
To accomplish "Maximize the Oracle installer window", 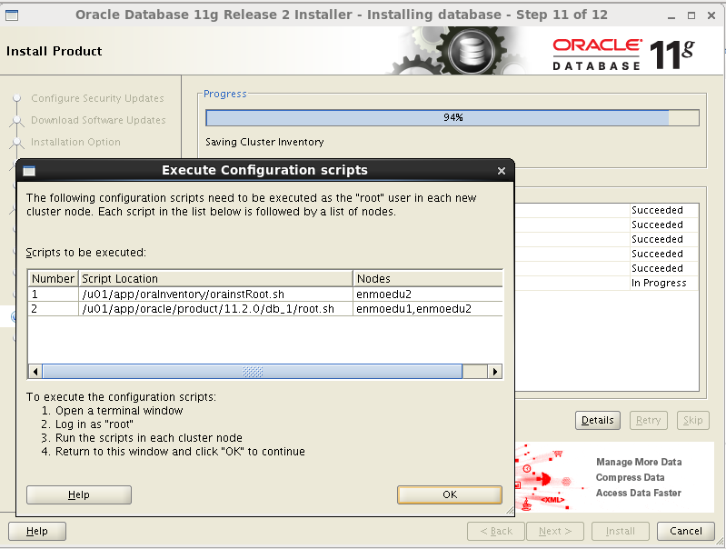I will coord(691,15).
